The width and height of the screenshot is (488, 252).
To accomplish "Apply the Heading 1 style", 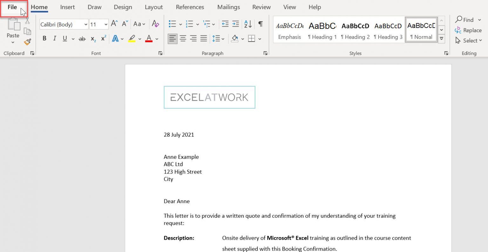I will click(x=322, y=30).
